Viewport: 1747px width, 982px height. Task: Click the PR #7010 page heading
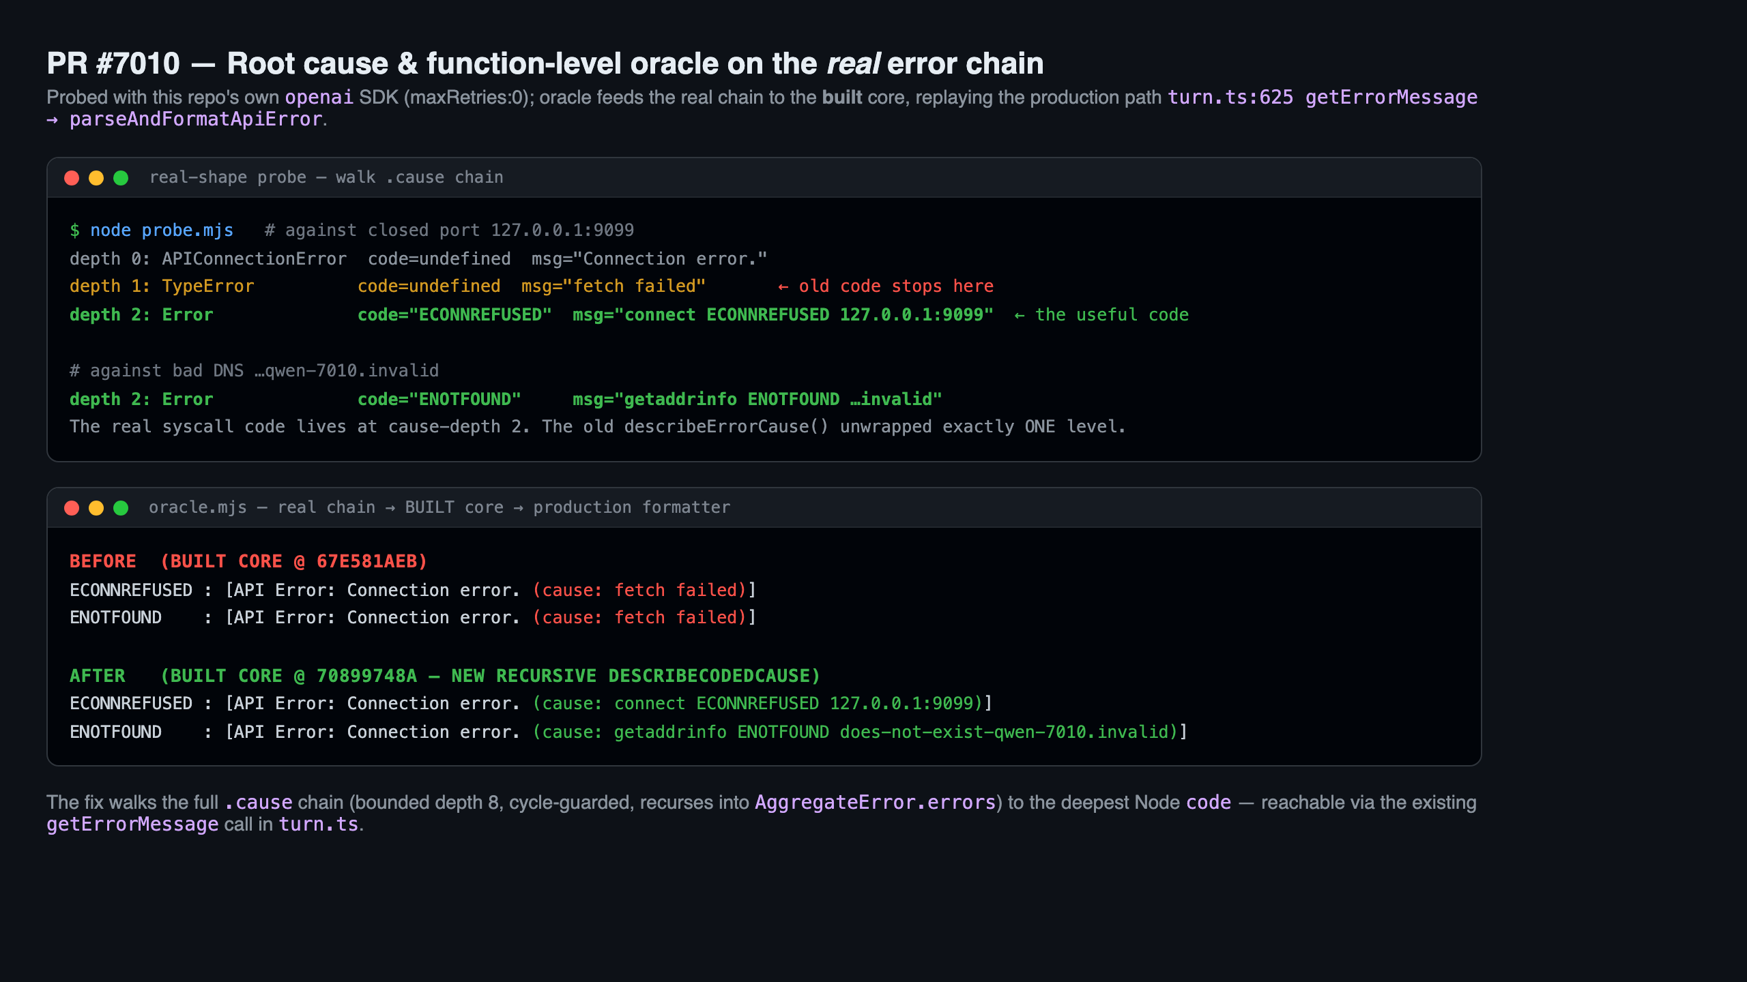(x=545, y=63)
